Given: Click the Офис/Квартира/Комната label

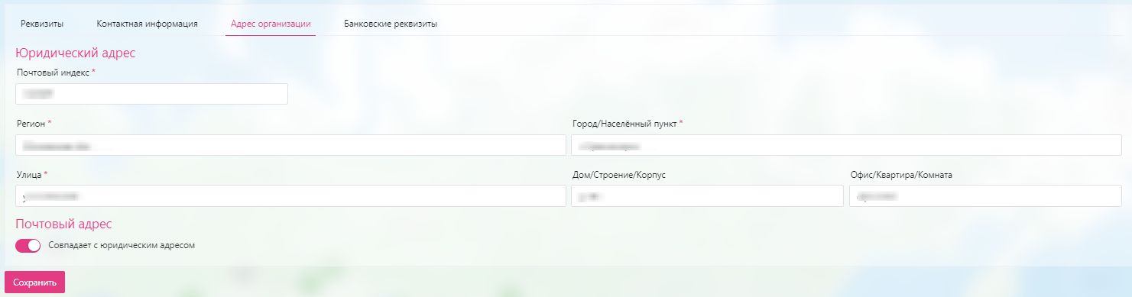Looking at the screenshot, I should 901,175.
